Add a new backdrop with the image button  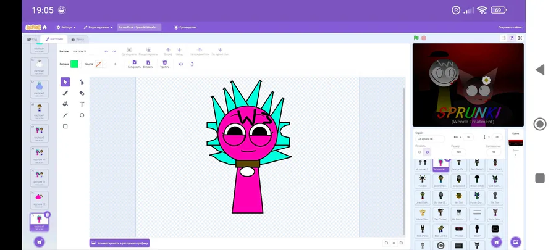pyautogui.click(x=516, y=242)
